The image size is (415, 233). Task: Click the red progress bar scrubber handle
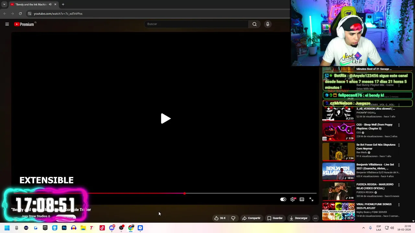(x=184, y=194)
